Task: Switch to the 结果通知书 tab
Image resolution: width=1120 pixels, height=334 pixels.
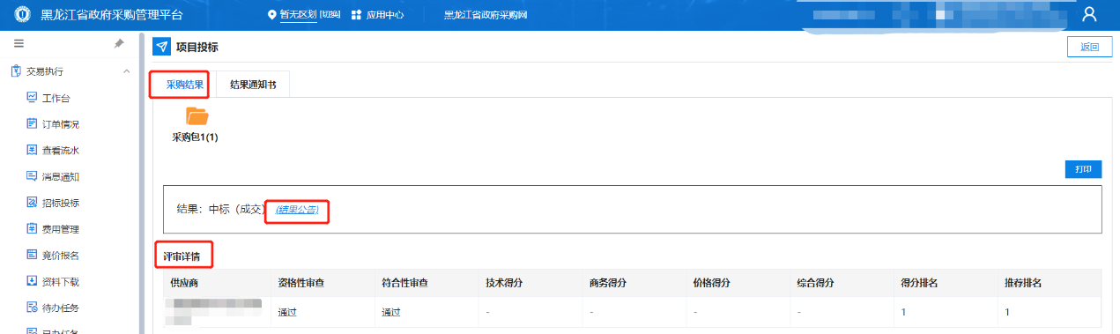Action: (253, 85)
